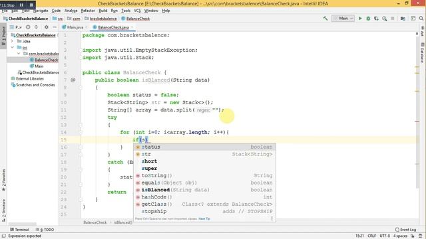
Task: Open the Refactor menu
Action: pyautogui.click(x=88, y=11)
